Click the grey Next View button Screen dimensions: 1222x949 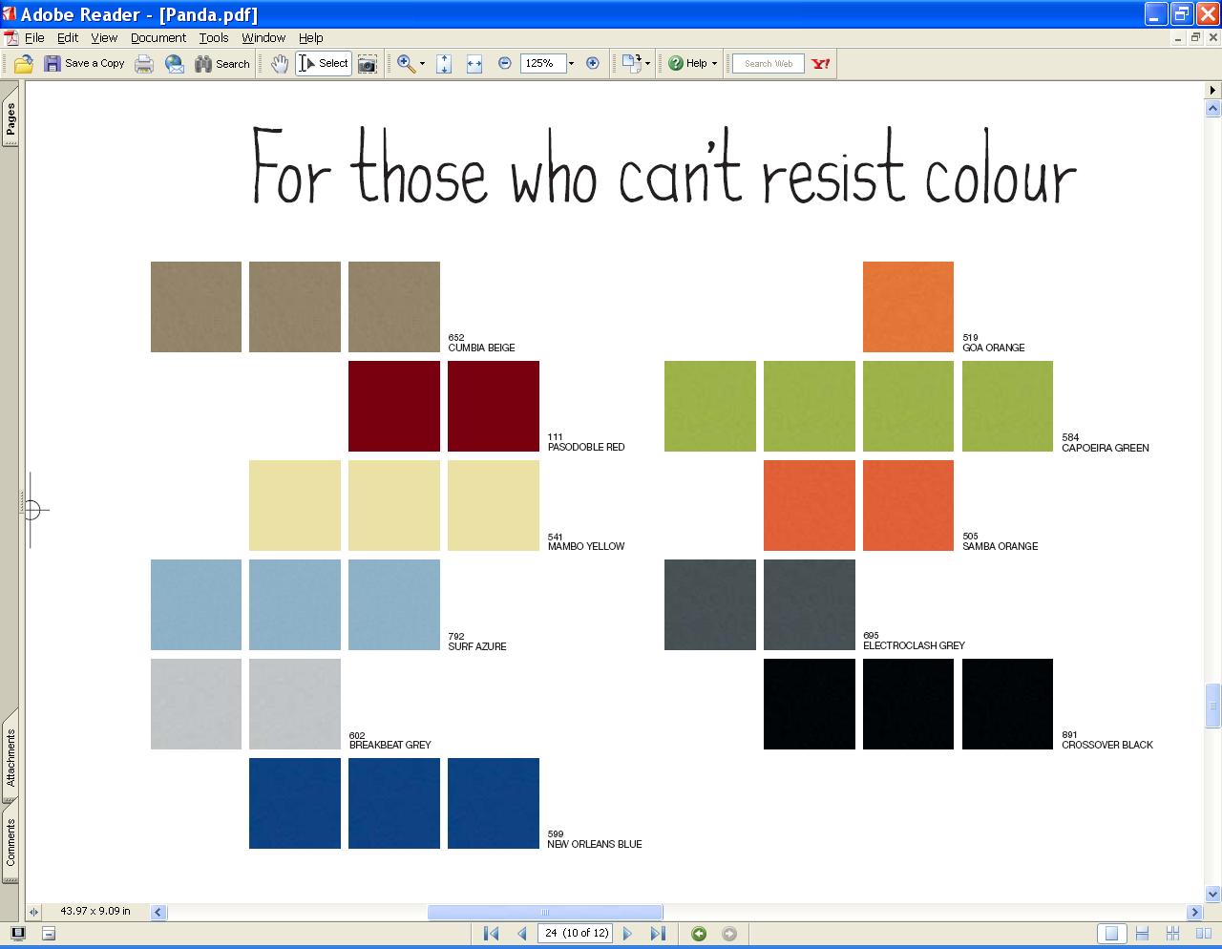[729, 934]
